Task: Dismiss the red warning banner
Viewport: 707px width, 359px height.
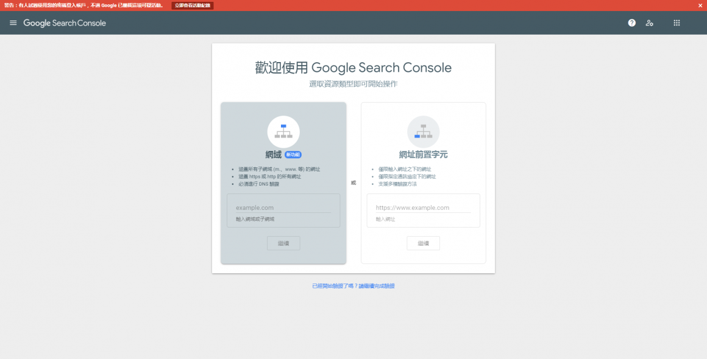Action: (x=700, y=5)
